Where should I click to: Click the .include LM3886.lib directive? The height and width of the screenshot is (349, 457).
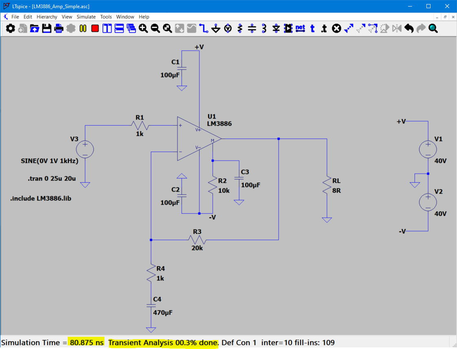41,199
